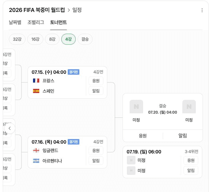
Task: Click the England flag icon
Action: coord(36,150)
